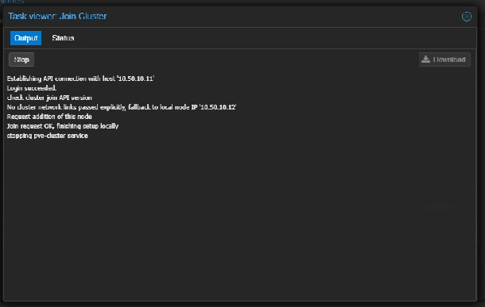Close the Task viewer dialog
485x307 pixels.
click(467, 17)
